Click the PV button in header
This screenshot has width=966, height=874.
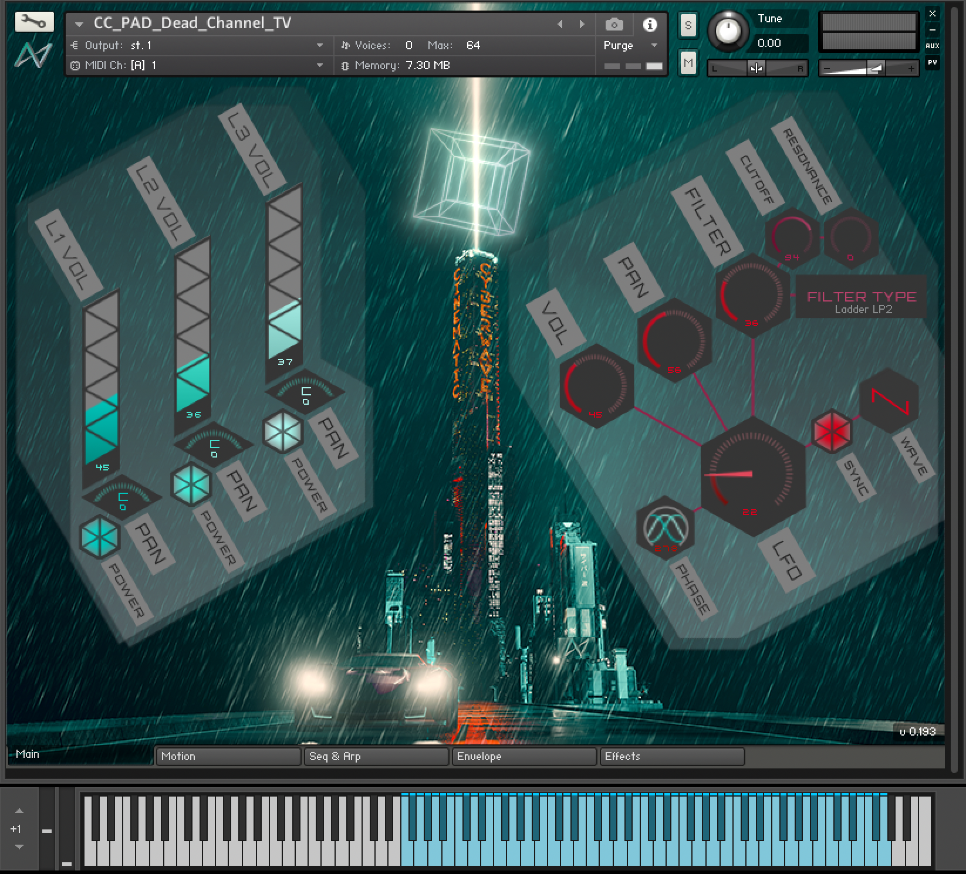click(x=932, y=62)
